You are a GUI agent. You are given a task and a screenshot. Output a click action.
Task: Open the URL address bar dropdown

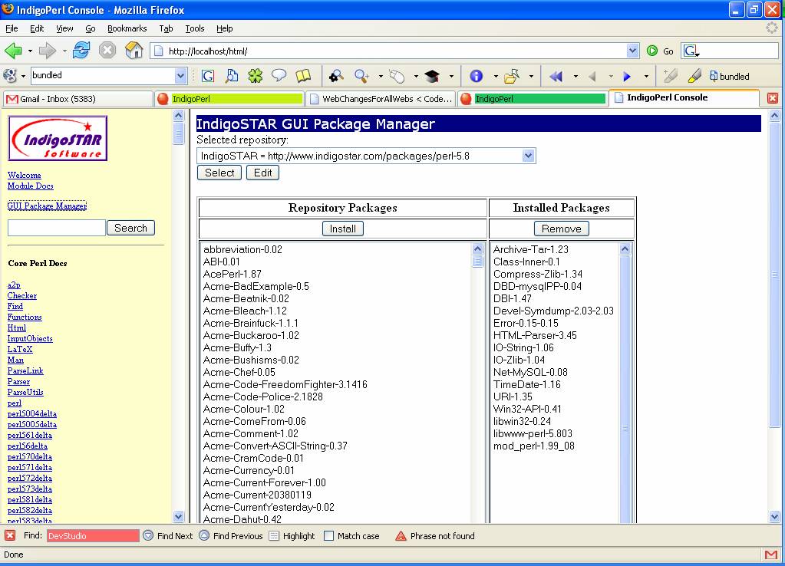pyautogui.click(x=632, y=51)
